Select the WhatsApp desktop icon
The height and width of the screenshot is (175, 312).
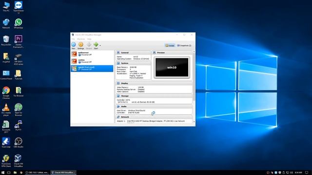coord(19,24)
